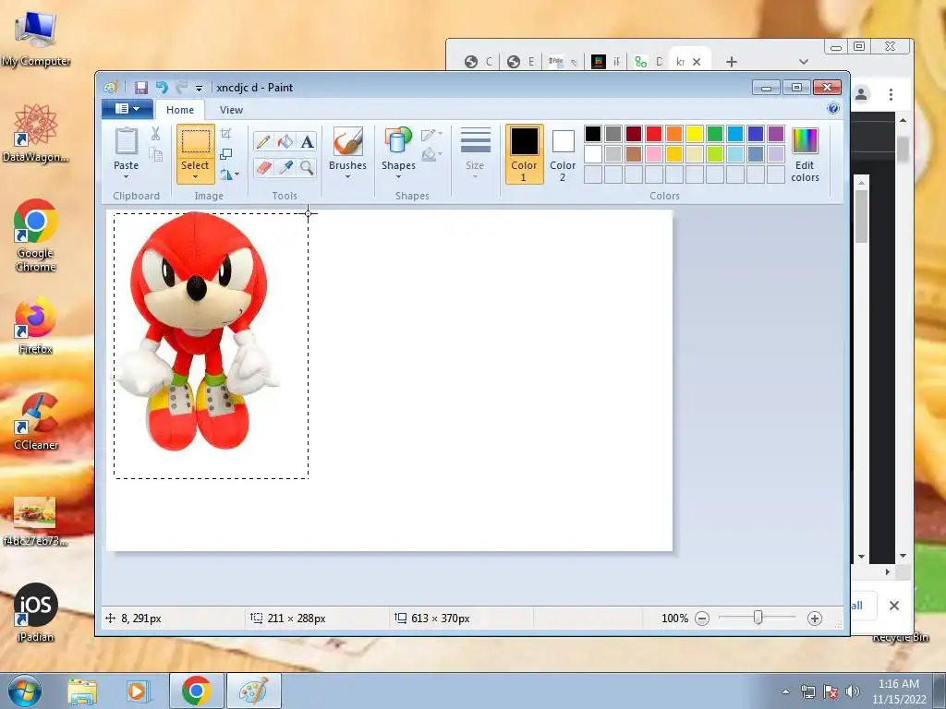
Task: Click the Undo arrow in quick access toolbar
Action: pos(162,88)
